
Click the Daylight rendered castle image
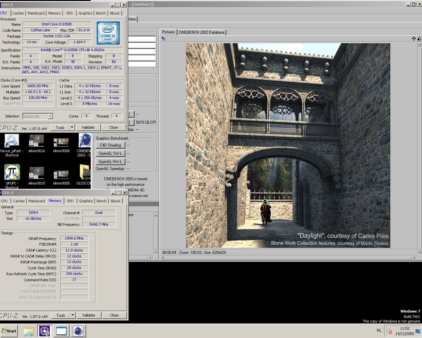click(288, 146)
